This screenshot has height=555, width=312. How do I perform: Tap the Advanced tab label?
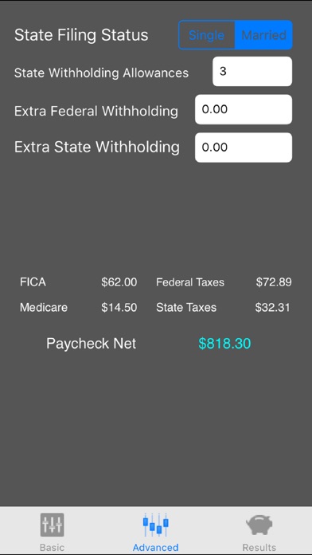click(x=156, y=547)
